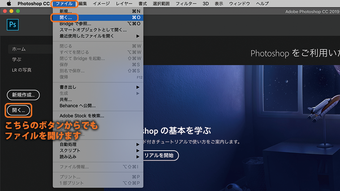This screenshot has width=340, height=191.
Task: Select Bridge で参照... menu entry
Action: [98, 24]
